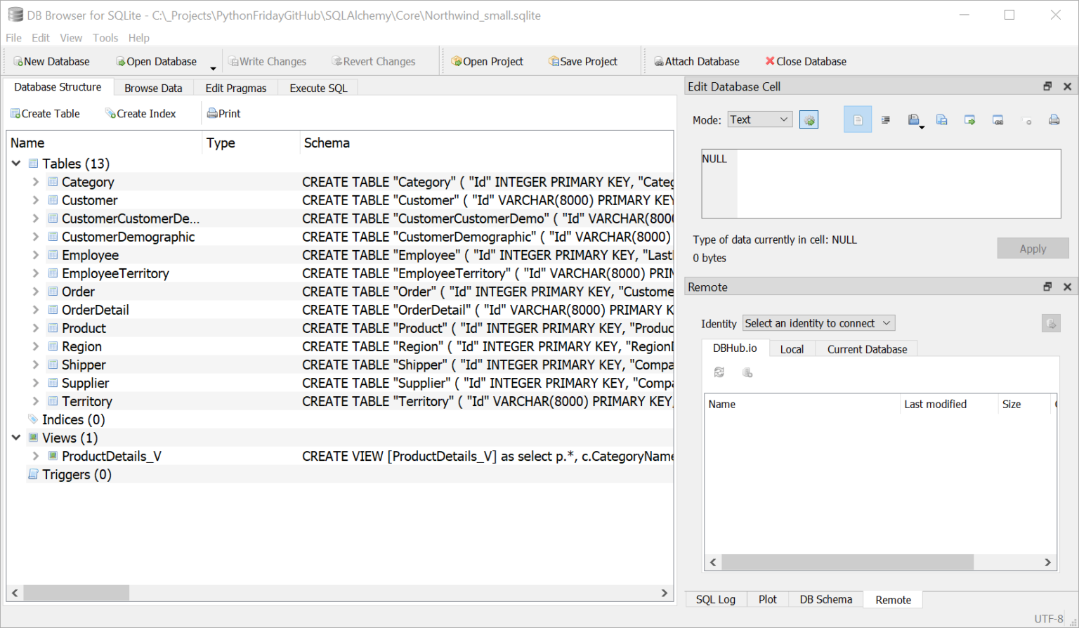The height and width of the screenshot is (628, 1079).
Task: Select the Revert Changes toolbar icon
Action: click(374, 61)
